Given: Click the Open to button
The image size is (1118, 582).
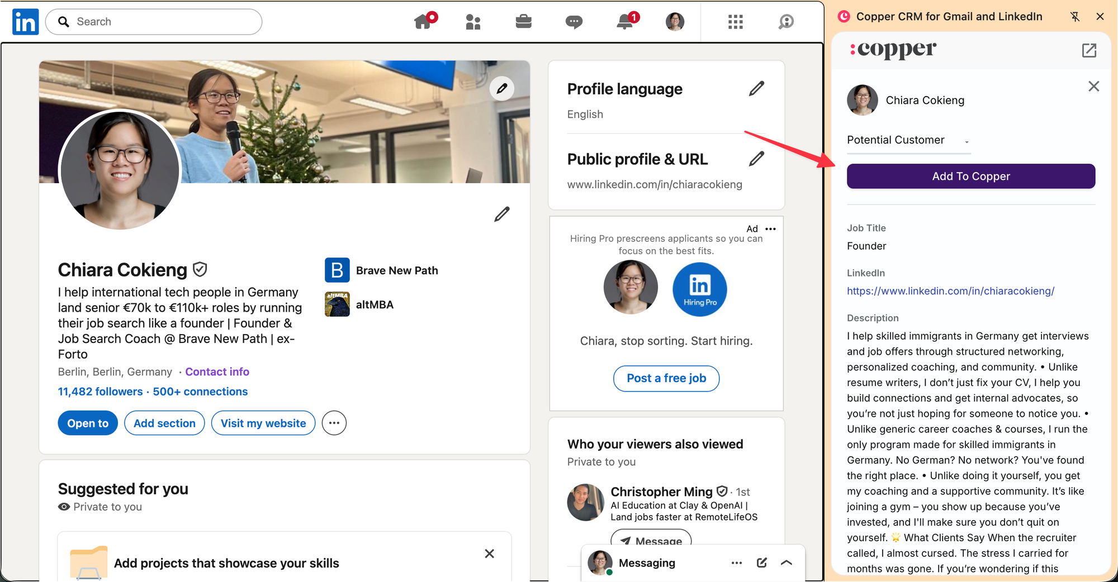Looking at the screenshot, I should (88, 423).
